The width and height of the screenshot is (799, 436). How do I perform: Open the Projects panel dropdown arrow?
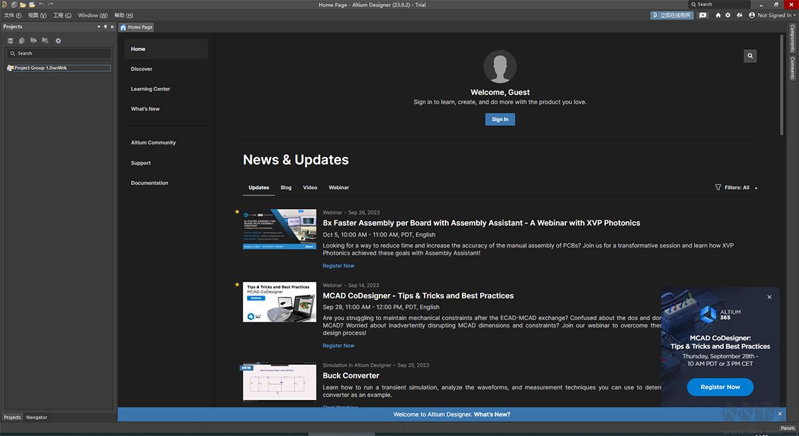99,27
